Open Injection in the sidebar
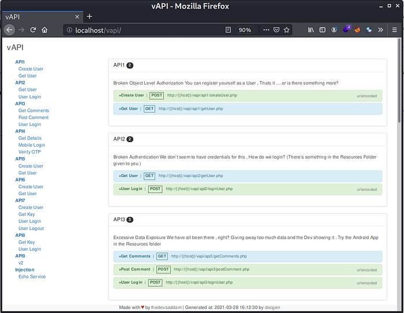This screenshot has width=404, height=313. pos(24,270)
